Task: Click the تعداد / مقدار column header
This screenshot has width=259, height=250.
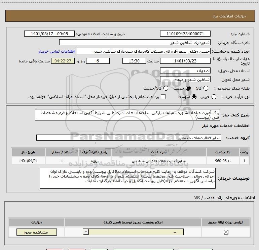Action: tap(62, 152)
